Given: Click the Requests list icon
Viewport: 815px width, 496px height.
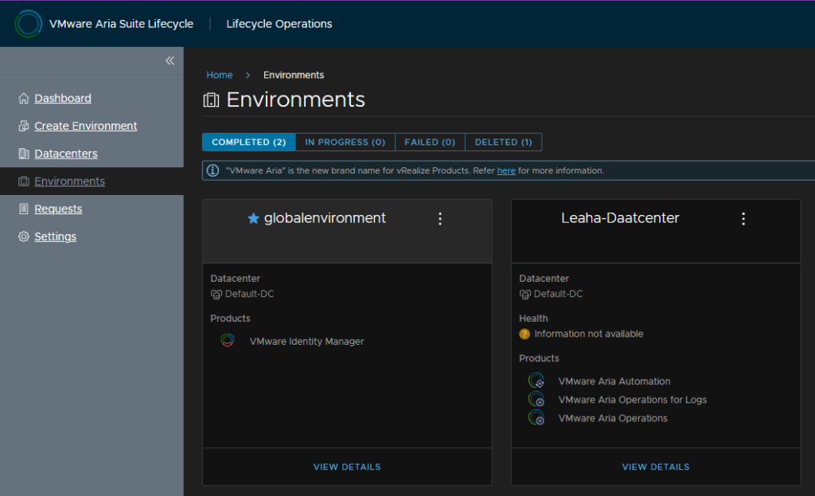Looking at the screenshot, I should coord(23,209).
